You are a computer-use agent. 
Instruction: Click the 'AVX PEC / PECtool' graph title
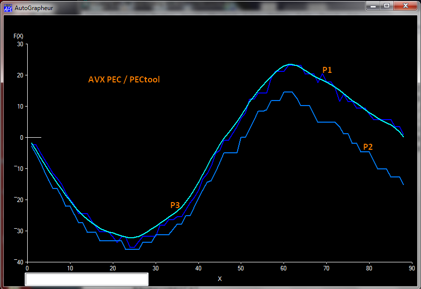tap(124, 79)
